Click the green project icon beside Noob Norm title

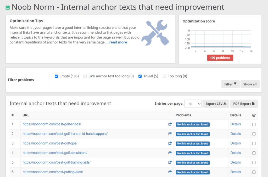[x=8, y=8]
